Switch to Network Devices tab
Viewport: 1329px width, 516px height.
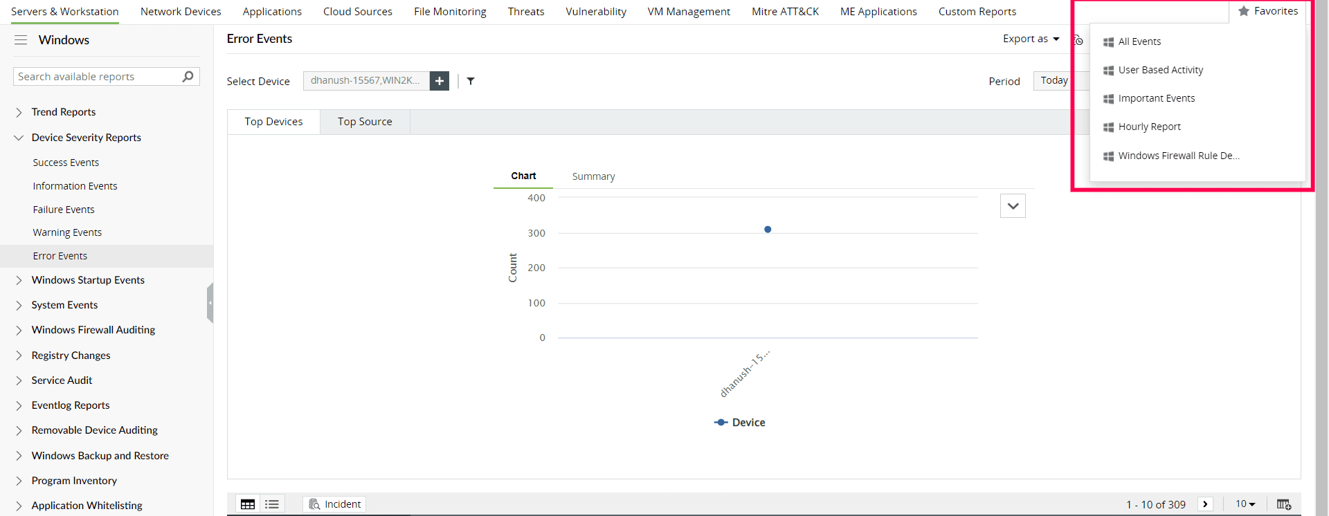coord(181,12)
